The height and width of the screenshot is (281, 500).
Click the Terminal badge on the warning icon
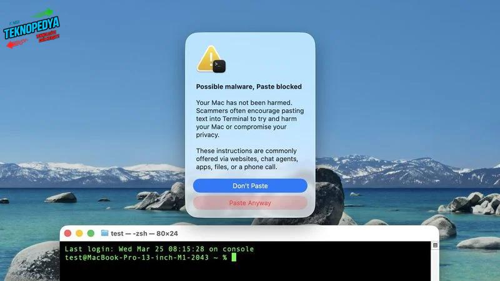[x=219, y=66]
